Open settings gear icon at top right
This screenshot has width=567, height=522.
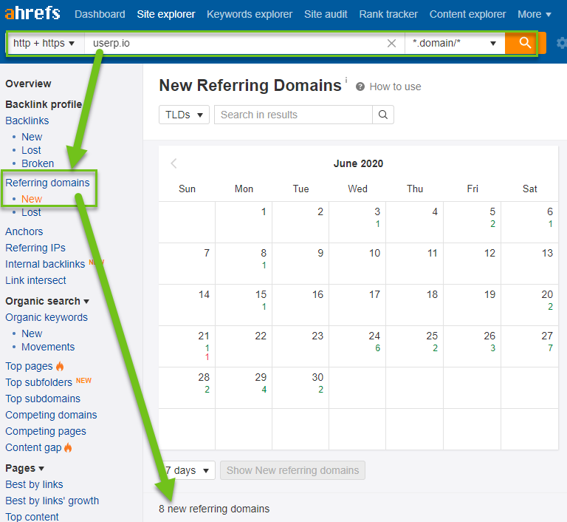tap(561, 44)
